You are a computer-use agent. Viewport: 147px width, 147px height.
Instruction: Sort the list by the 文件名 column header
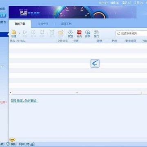pyautogui.click(x=21, y=41)
